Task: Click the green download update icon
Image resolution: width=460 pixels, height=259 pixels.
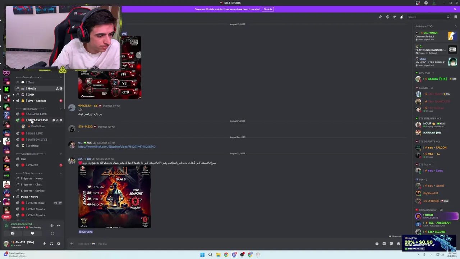Action: tap(434, 3)
